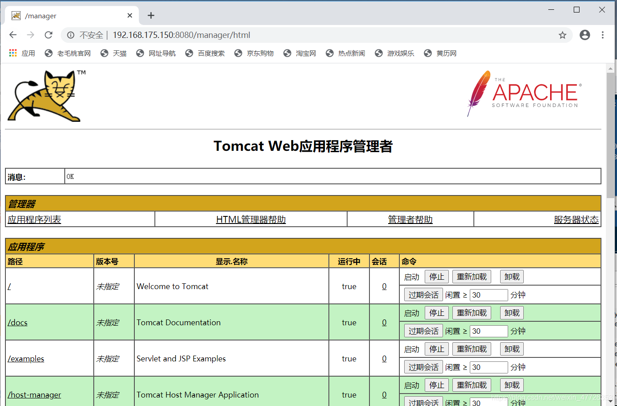
Task: Close the /manager tab
Action: (x=130, y=16)
